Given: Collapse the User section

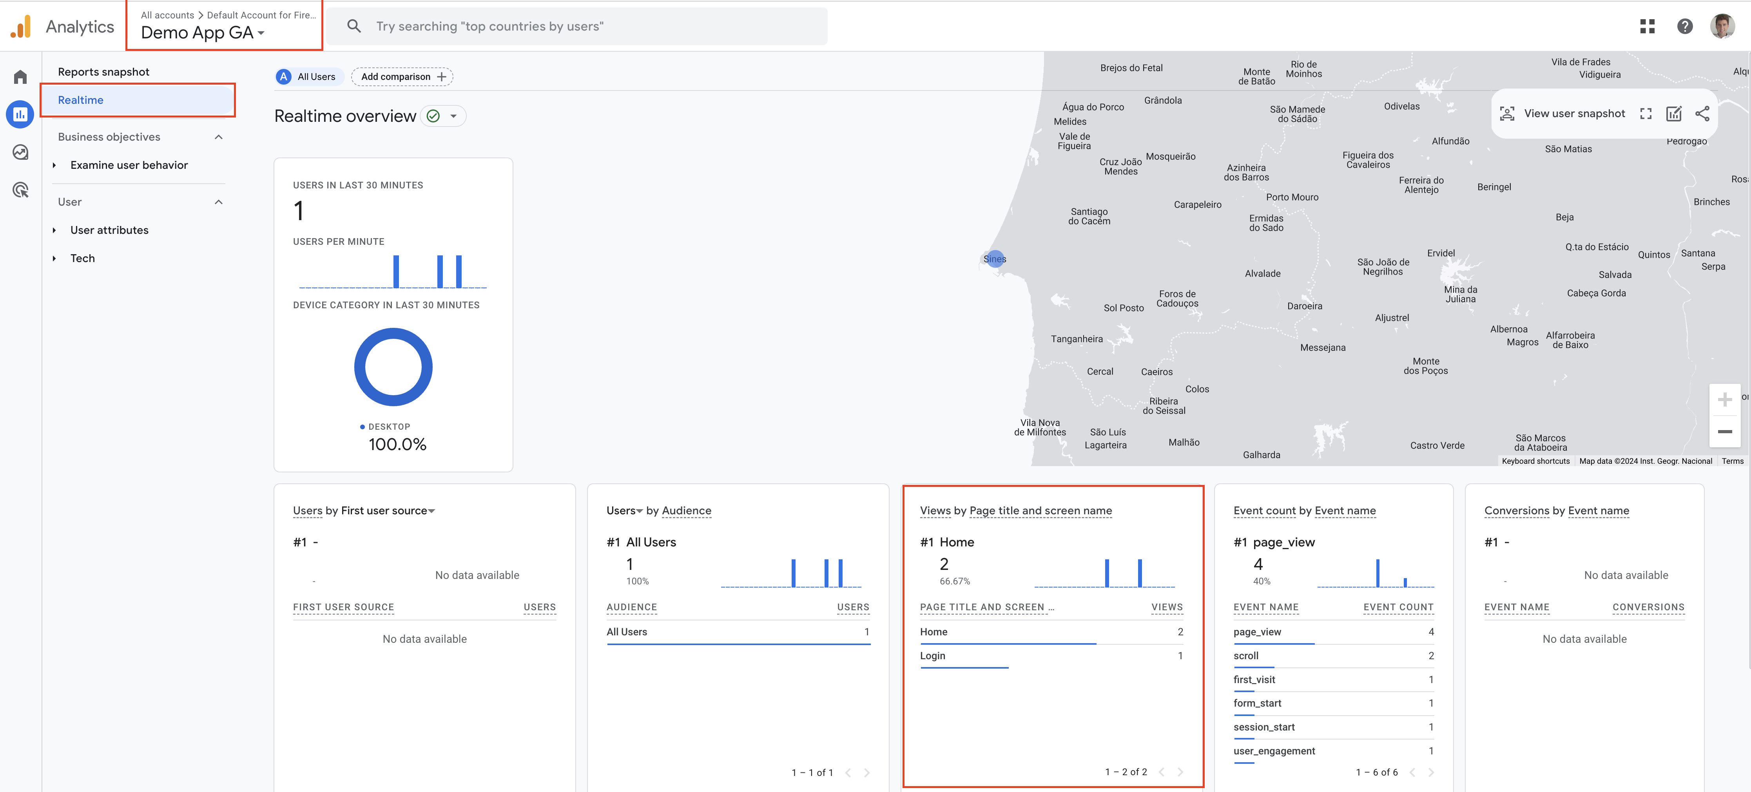Looking at the screenshot, I should [x=218, y=202].
